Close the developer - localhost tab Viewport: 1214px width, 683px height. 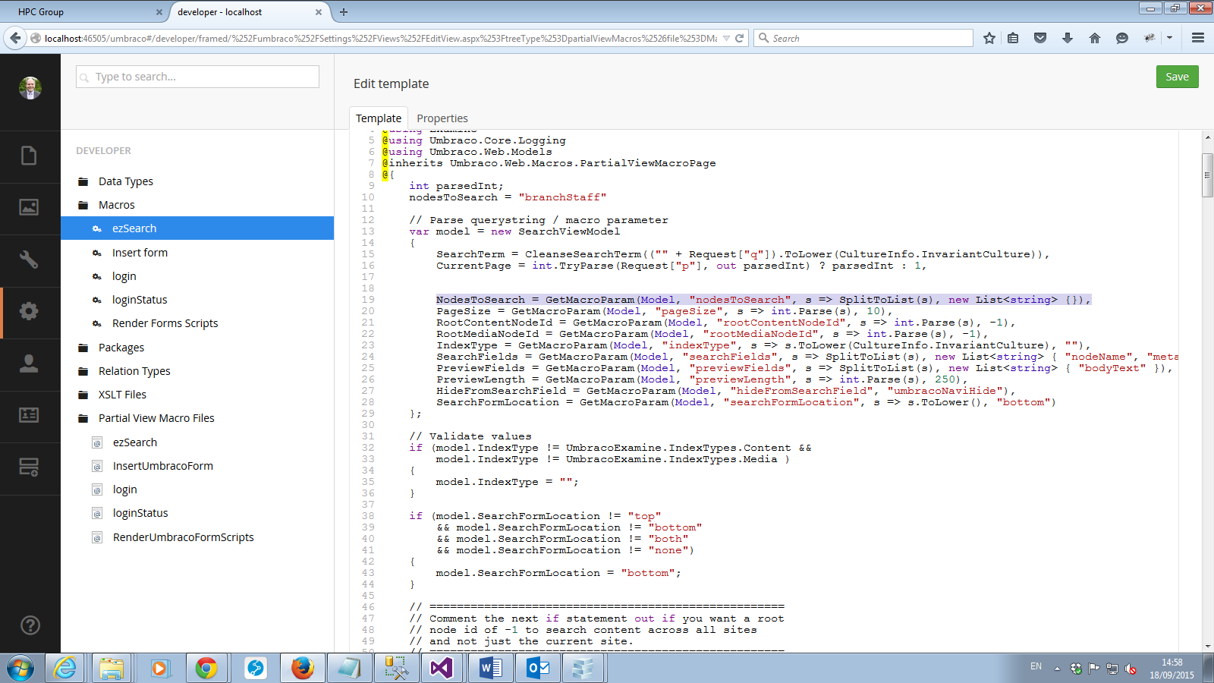tap(319, 12)
